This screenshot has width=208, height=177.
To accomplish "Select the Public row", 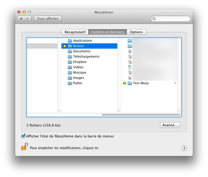I will [89, 83].
